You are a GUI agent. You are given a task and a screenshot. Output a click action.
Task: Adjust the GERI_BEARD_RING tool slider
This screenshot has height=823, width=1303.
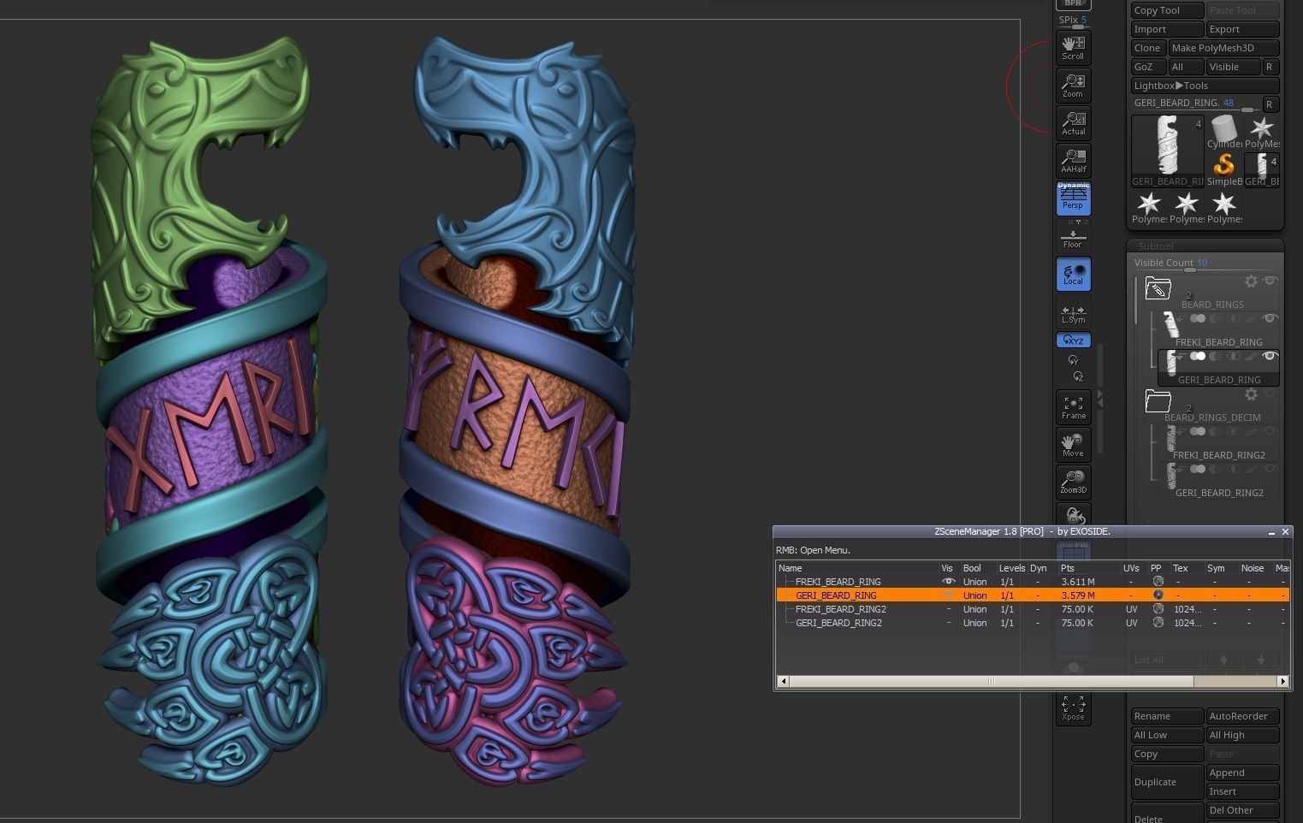[1195, 104]
